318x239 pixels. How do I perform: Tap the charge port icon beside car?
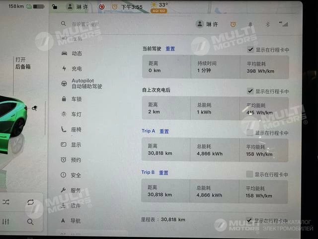click(34, 108)
